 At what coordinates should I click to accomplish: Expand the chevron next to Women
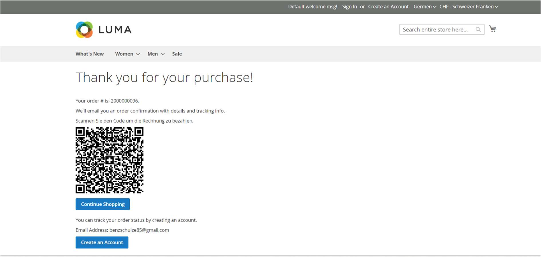[138, 54]
